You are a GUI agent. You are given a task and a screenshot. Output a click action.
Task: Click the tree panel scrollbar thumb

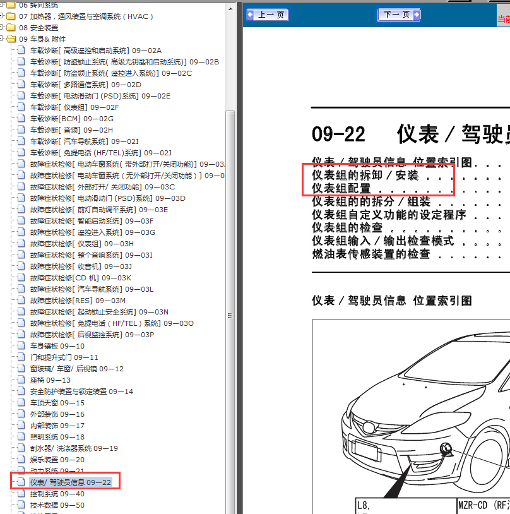230,315
